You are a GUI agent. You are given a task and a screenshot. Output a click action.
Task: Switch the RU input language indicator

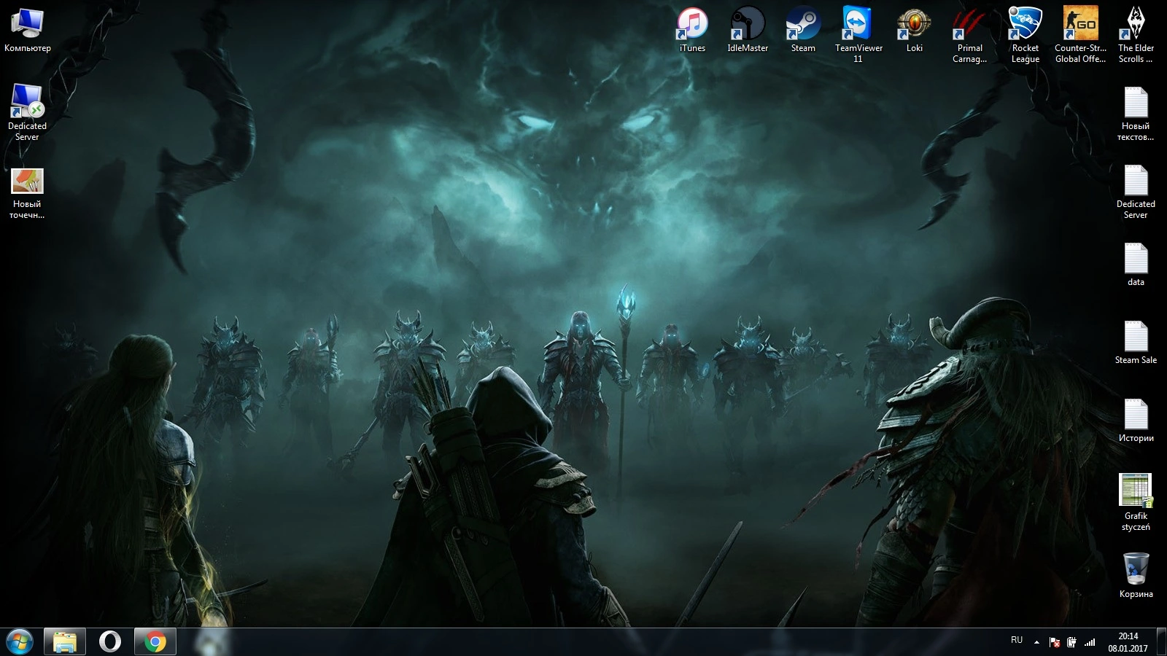coord(1017,640)
